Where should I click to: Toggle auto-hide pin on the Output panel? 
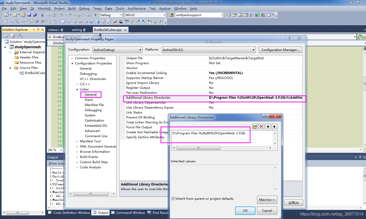point(360,157)
